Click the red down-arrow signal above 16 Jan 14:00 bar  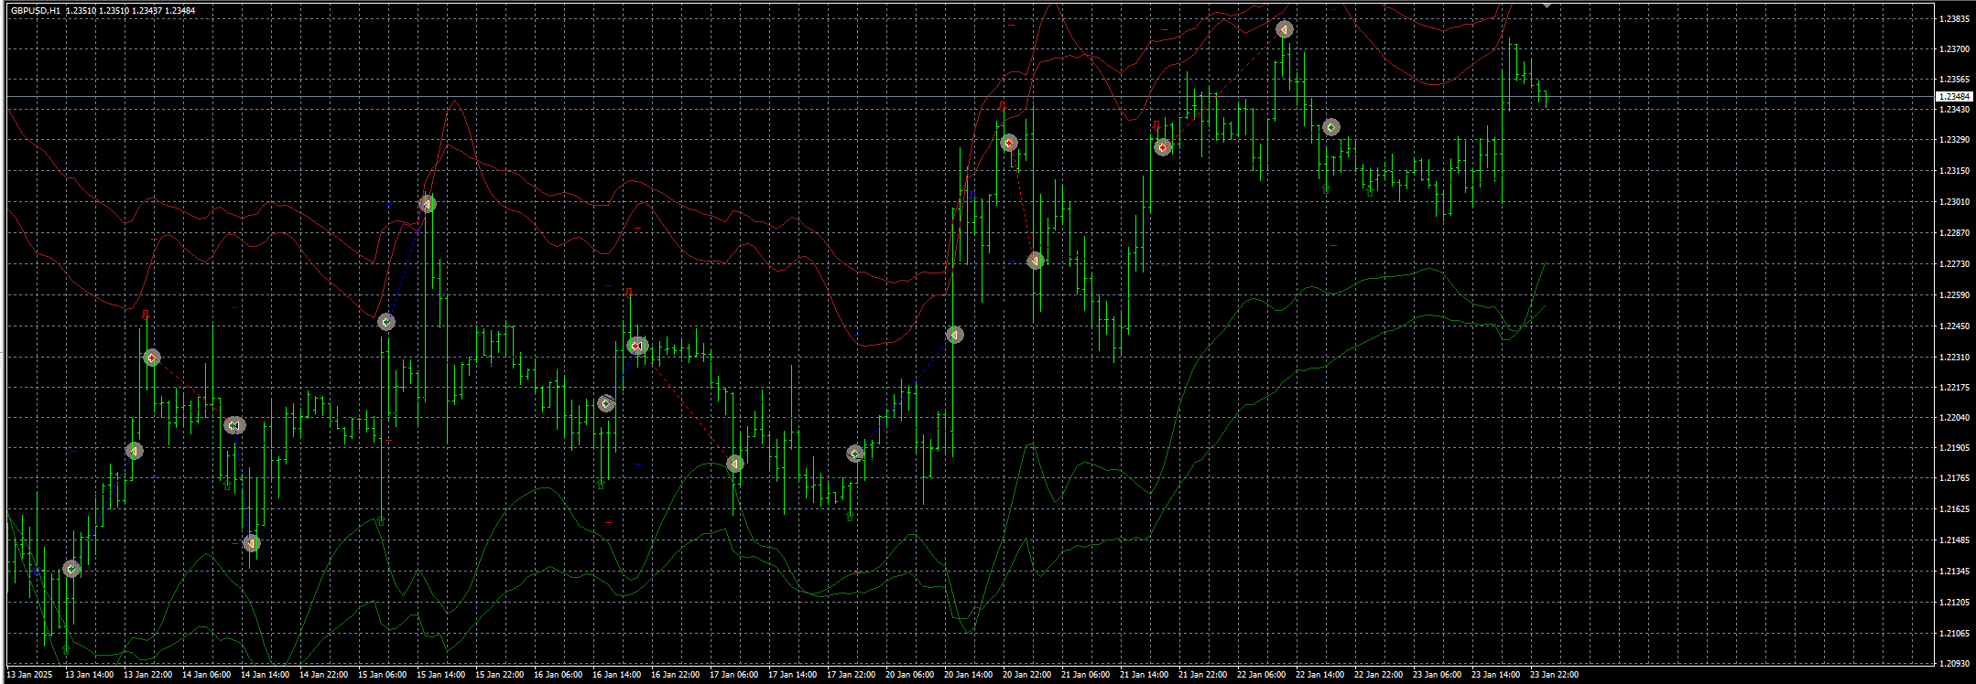628,292
